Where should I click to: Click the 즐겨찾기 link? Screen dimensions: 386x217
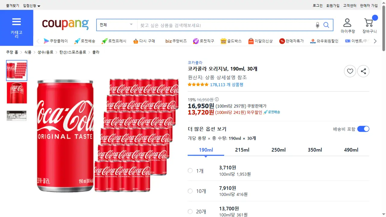tap(12, 6)
